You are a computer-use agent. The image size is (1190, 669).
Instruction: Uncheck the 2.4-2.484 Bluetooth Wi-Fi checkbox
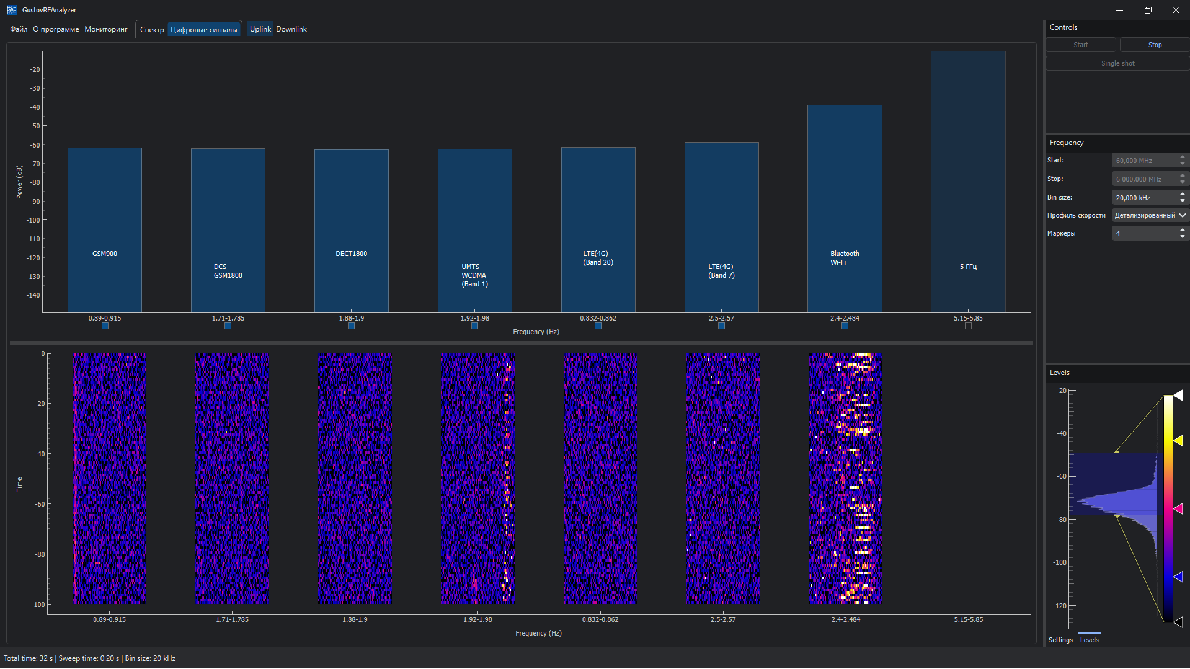[x=845, y=326]
